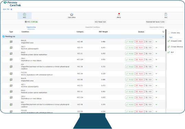
Task: Uncheck the NLP filter checkbox
Action: [x=168, y=52]
